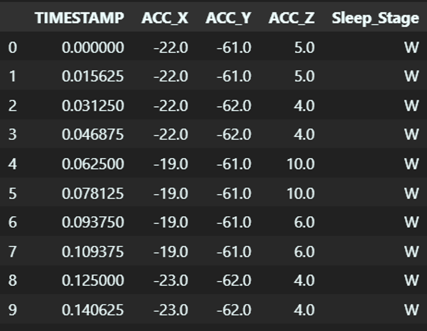Click Sleep_Stage W in row 3

[411, 135]
